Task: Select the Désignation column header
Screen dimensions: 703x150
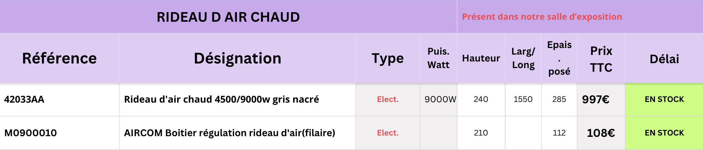Action: (237, 58)
